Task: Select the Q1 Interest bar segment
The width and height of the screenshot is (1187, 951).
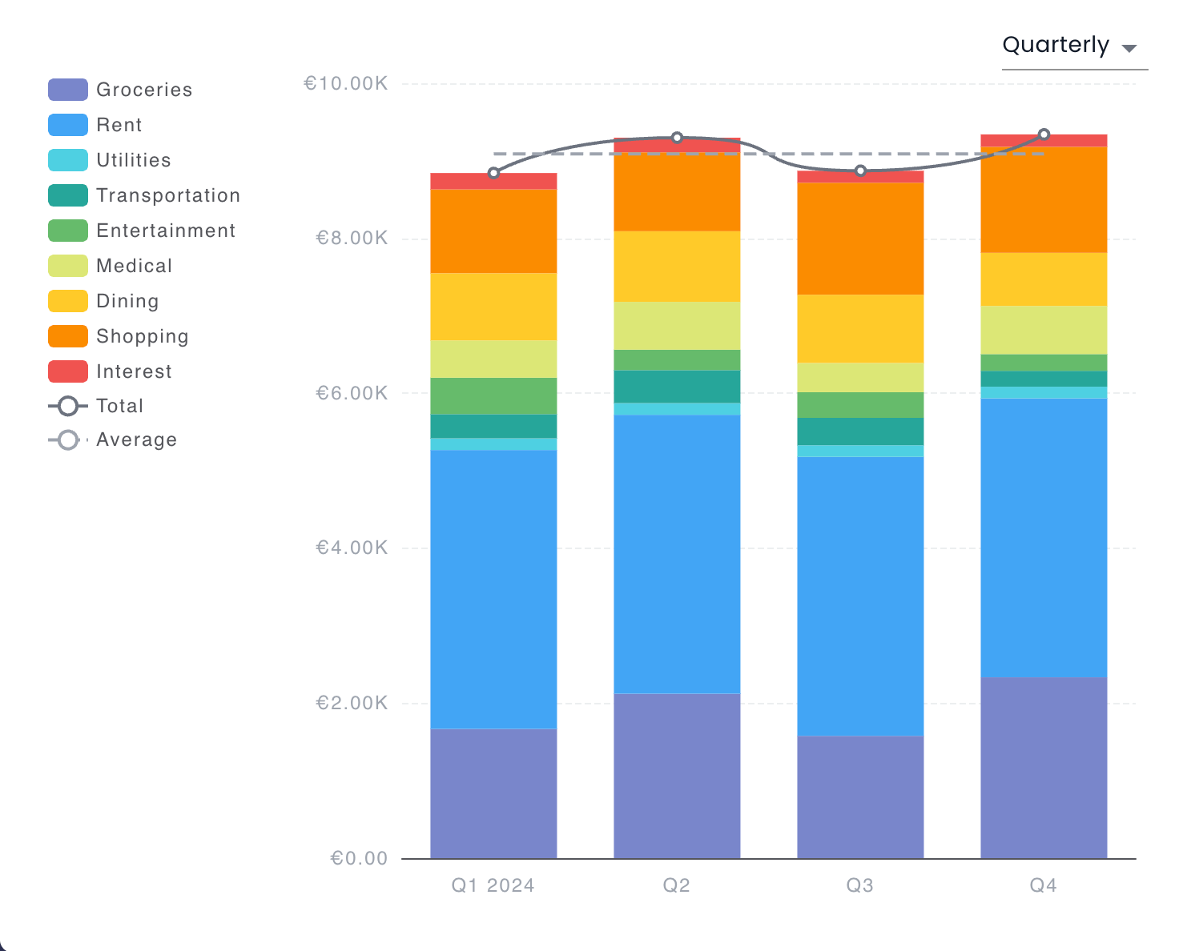Action: pyautogui.click(x=493, y=181)
